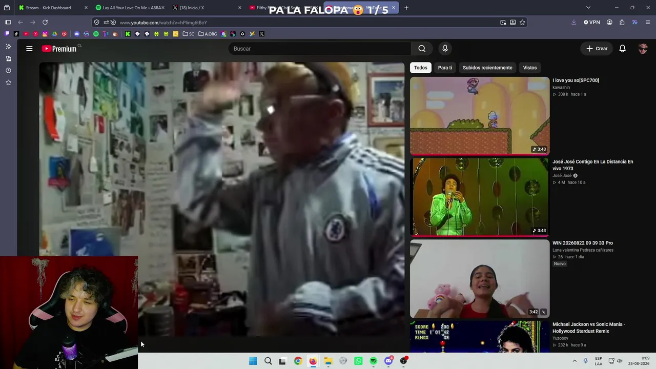Open Spotify from the taskbar
Image resolution: width=656 pixels, height=369 pixels.
click(x=373, y=361)
